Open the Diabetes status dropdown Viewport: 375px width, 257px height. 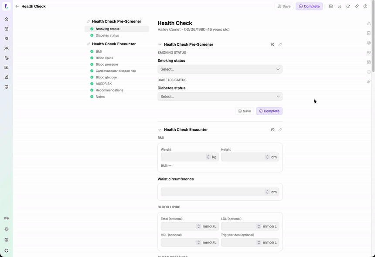click(x=220, y=97)
